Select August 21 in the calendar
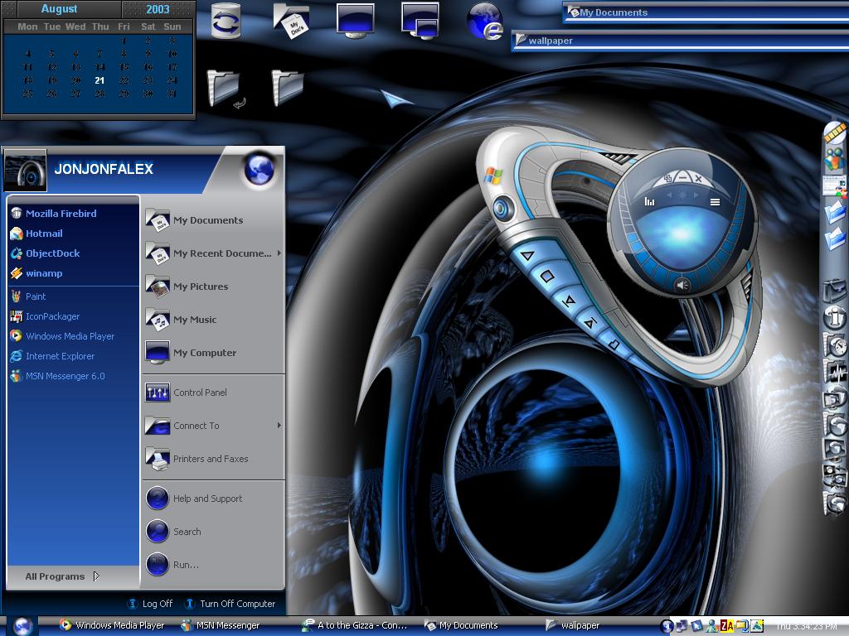Image resolution: width=849 pixels, height=636 pixels. [x=99, y=80]
